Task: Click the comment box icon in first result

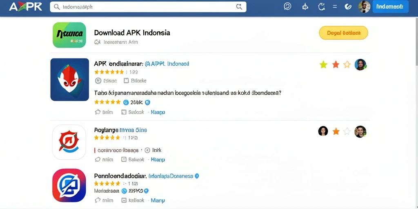Action: [124, 112]
